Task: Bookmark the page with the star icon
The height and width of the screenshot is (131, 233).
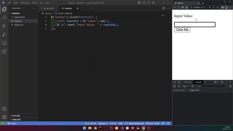Action: (218, 7)
